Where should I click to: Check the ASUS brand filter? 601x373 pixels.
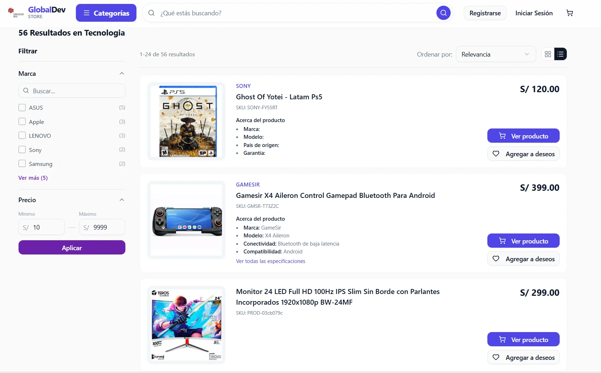[22, 107]
